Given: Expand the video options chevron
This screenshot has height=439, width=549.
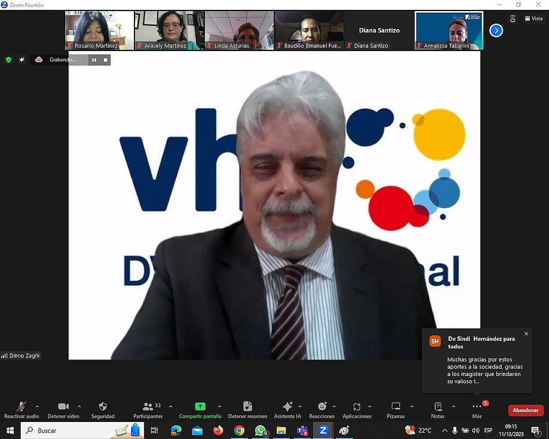Looking at the screenshot, I should click(79, 407).
